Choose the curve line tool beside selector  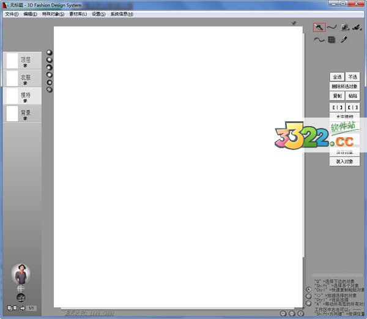332,27
